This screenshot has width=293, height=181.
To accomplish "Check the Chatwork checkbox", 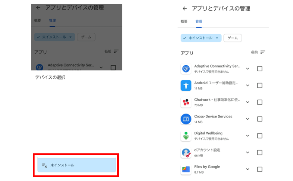I will [x=260, y=102].
